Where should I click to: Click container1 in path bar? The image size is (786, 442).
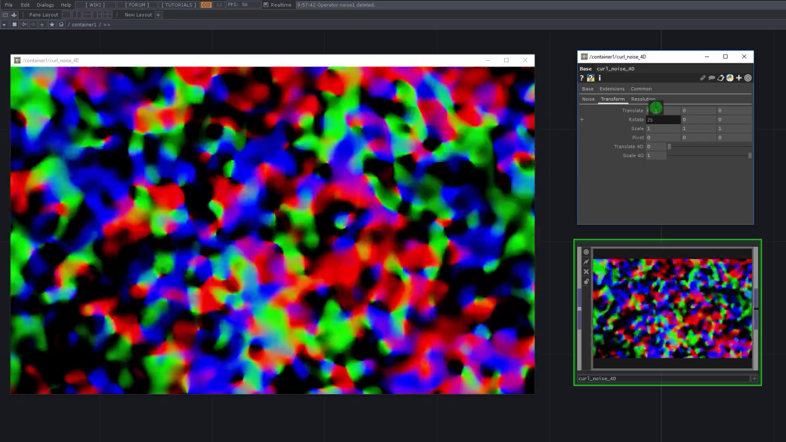click(x=84, y=25)
